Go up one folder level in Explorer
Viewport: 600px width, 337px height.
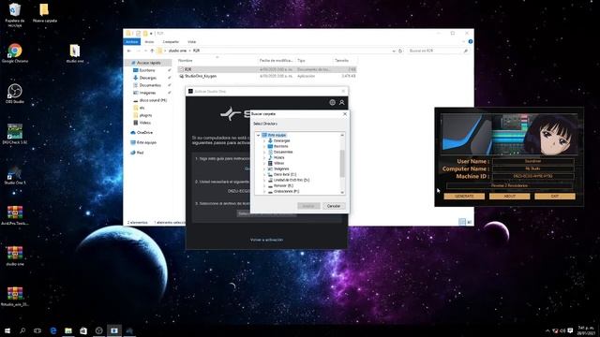[x=152, y=51]
